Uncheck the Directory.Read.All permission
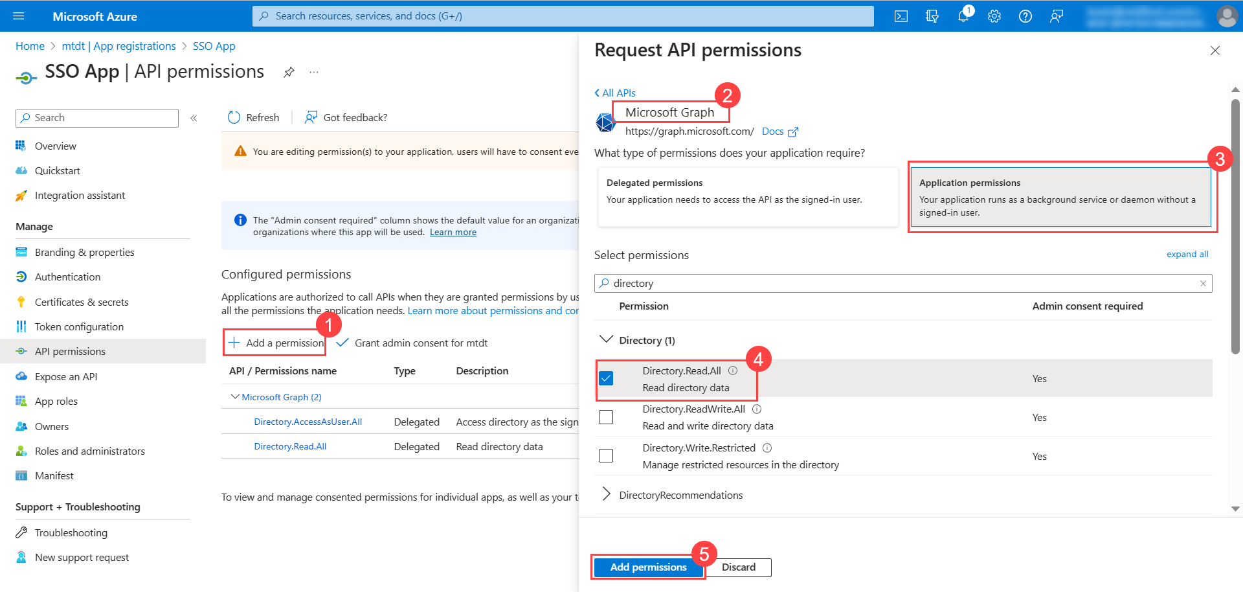The height and width of the screenshot is (592, 1243). tap(606, 378)
